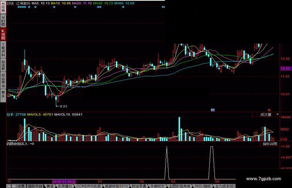Image resolution: width=292 pixels, height=188 pixels.
Task: Select the SKDJ指标 tab
Action: [203, 186]
